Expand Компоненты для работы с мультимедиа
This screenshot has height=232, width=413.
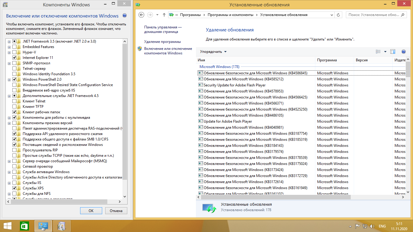pos(9,118)
